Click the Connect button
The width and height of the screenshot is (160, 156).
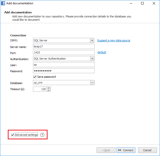click(126, 150)
